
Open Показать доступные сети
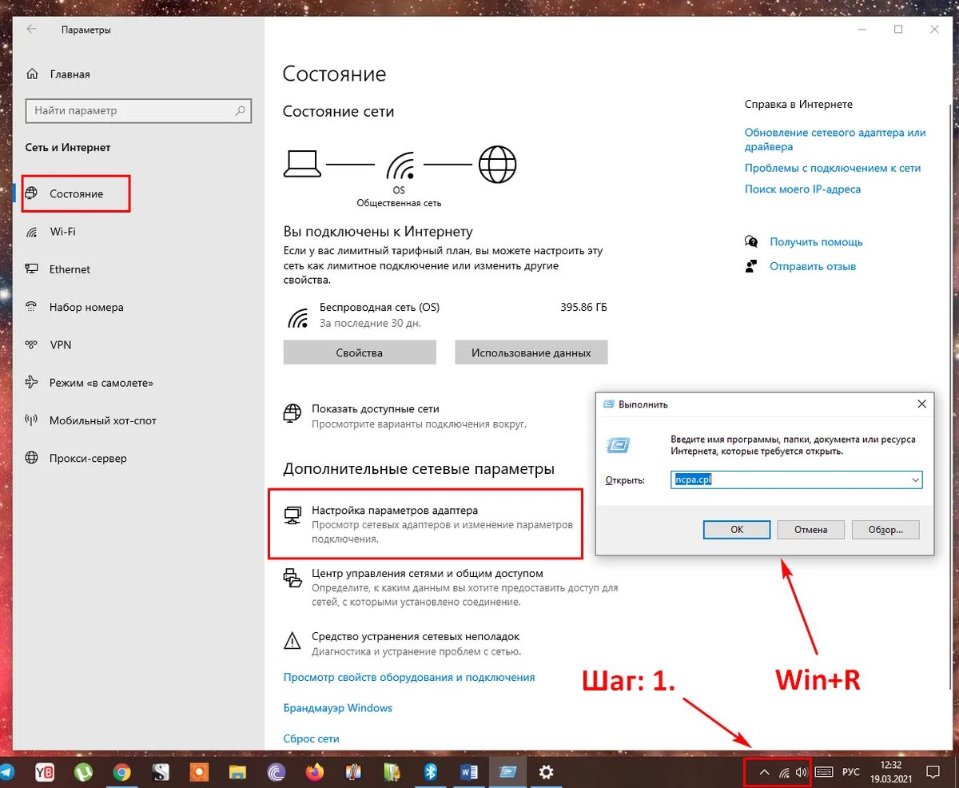click(x=405, y=416)
